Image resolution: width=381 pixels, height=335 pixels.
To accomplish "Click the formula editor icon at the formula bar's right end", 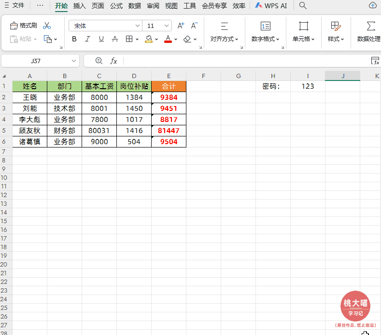I will tap(375, 61).
